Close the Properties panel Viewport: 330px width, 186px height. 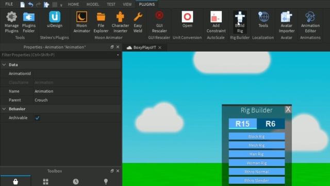(x=118, y=47)
